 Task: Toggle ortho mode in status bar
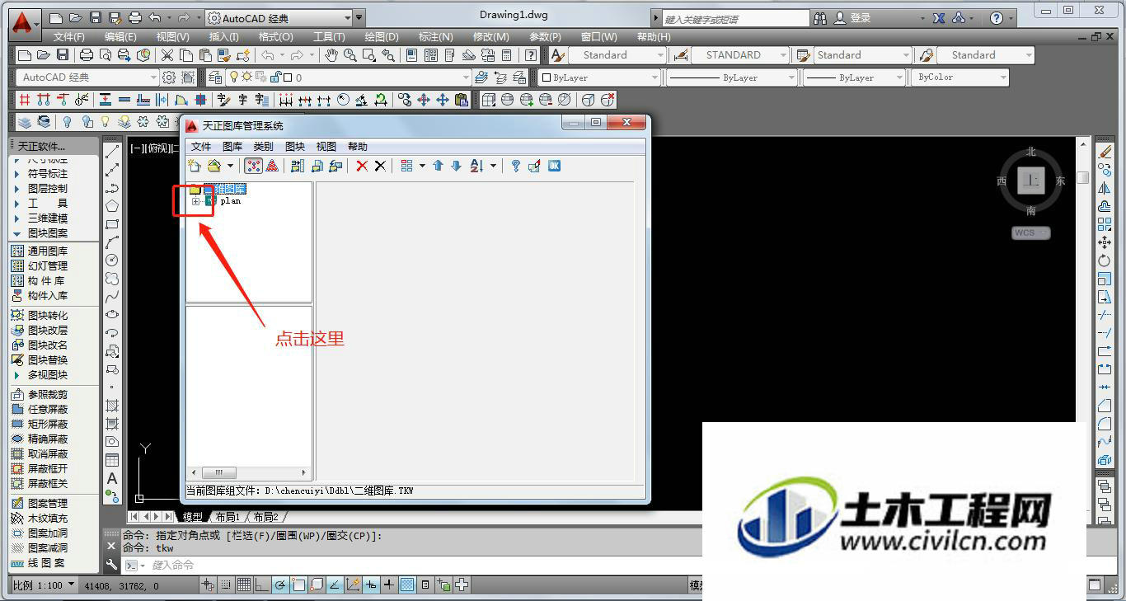coord(262,585)
